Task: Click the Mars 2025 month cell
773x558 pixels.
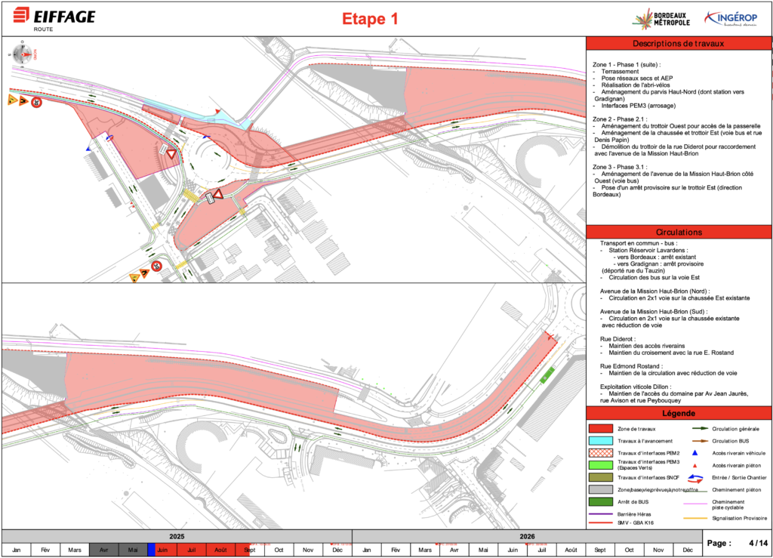Action: (75, 550)
